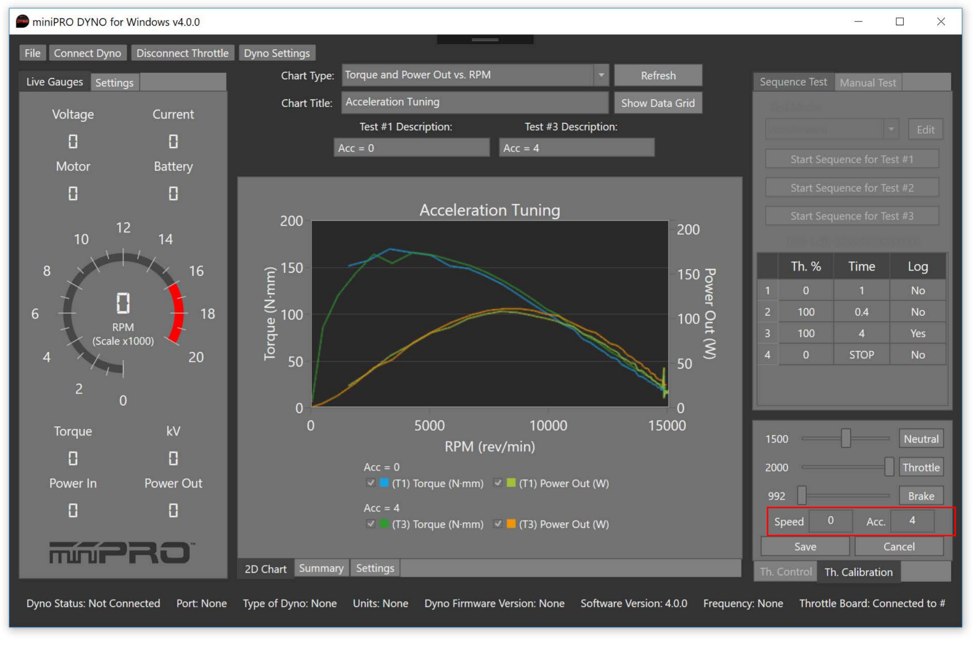This screenshot has height=648, width=978.
Task: Click the Edit button for test sequence
Action: (x=925, y=130)
